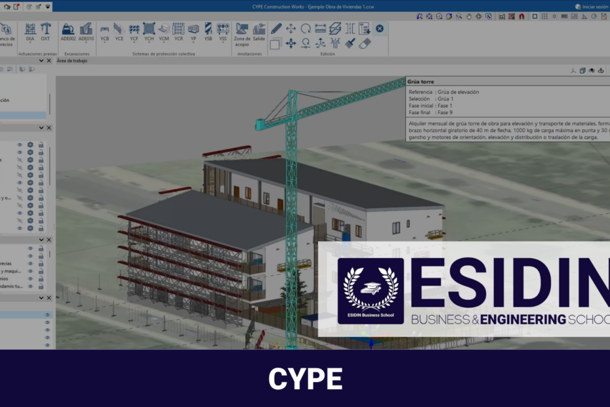The image size is (610, 407).
Task: Toggle visibility eye next to y maqui... entry
Action: point(29,271)
